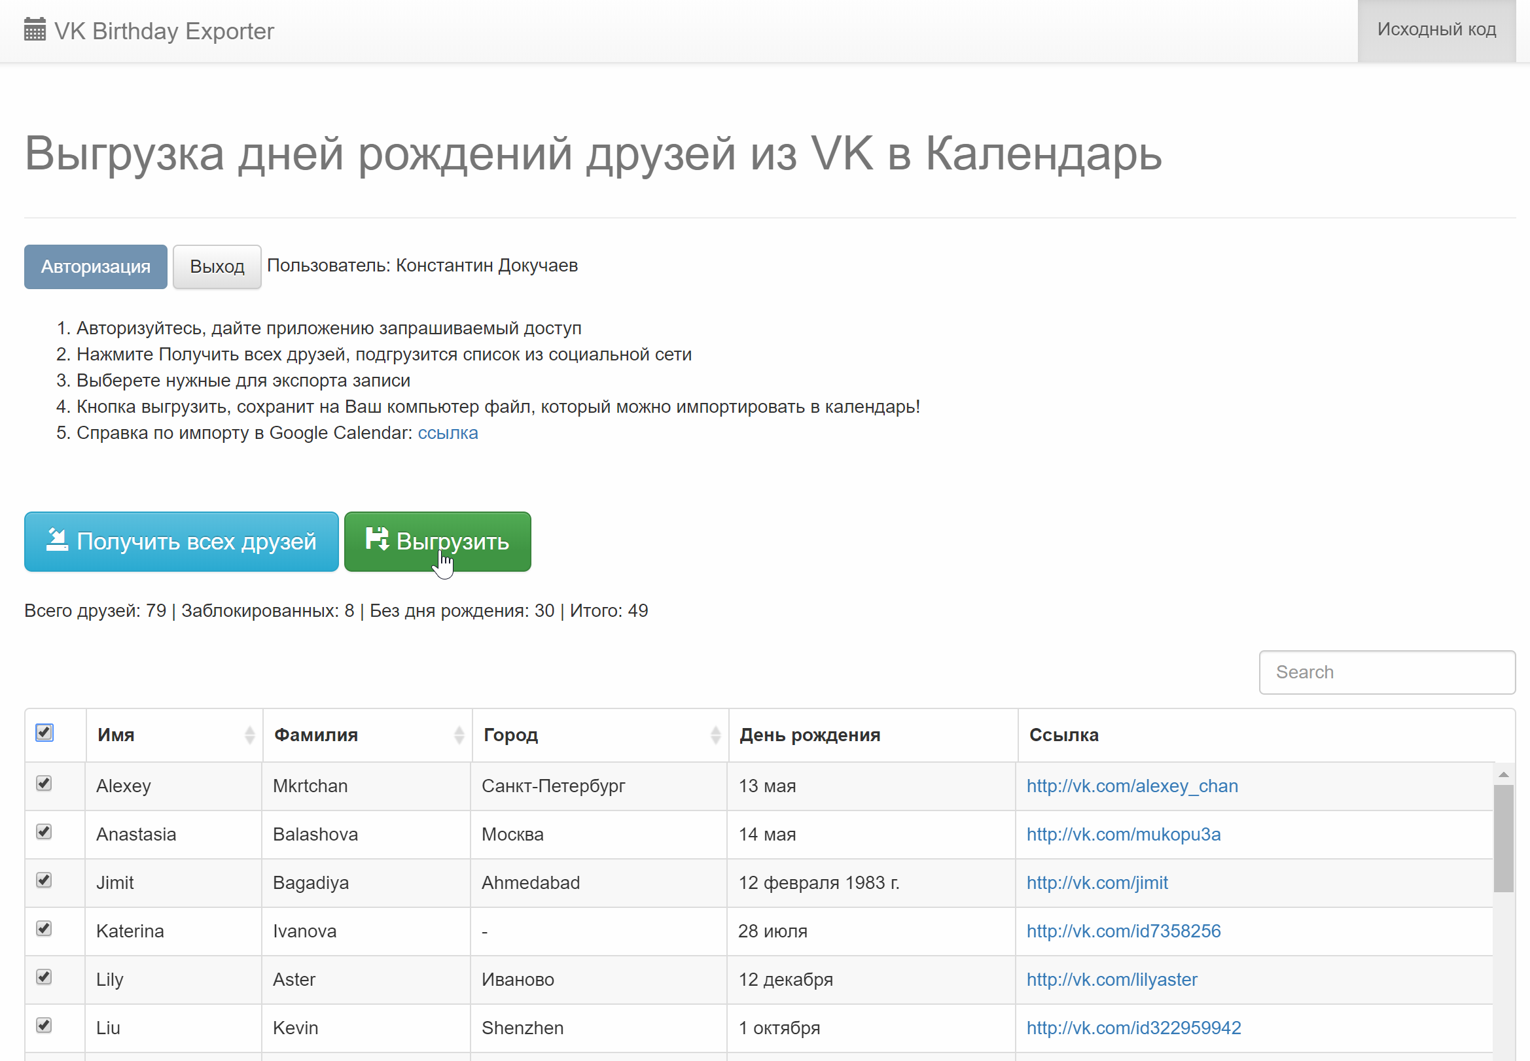The height and width of the screenshot is (1061, 1530).
Task: Click the table scrollbar up arrow
Action: point(1503,774)
